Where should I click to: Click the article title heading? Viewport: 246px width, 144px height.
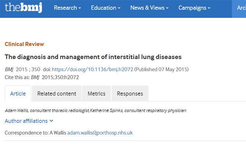[x=93, y=57]
